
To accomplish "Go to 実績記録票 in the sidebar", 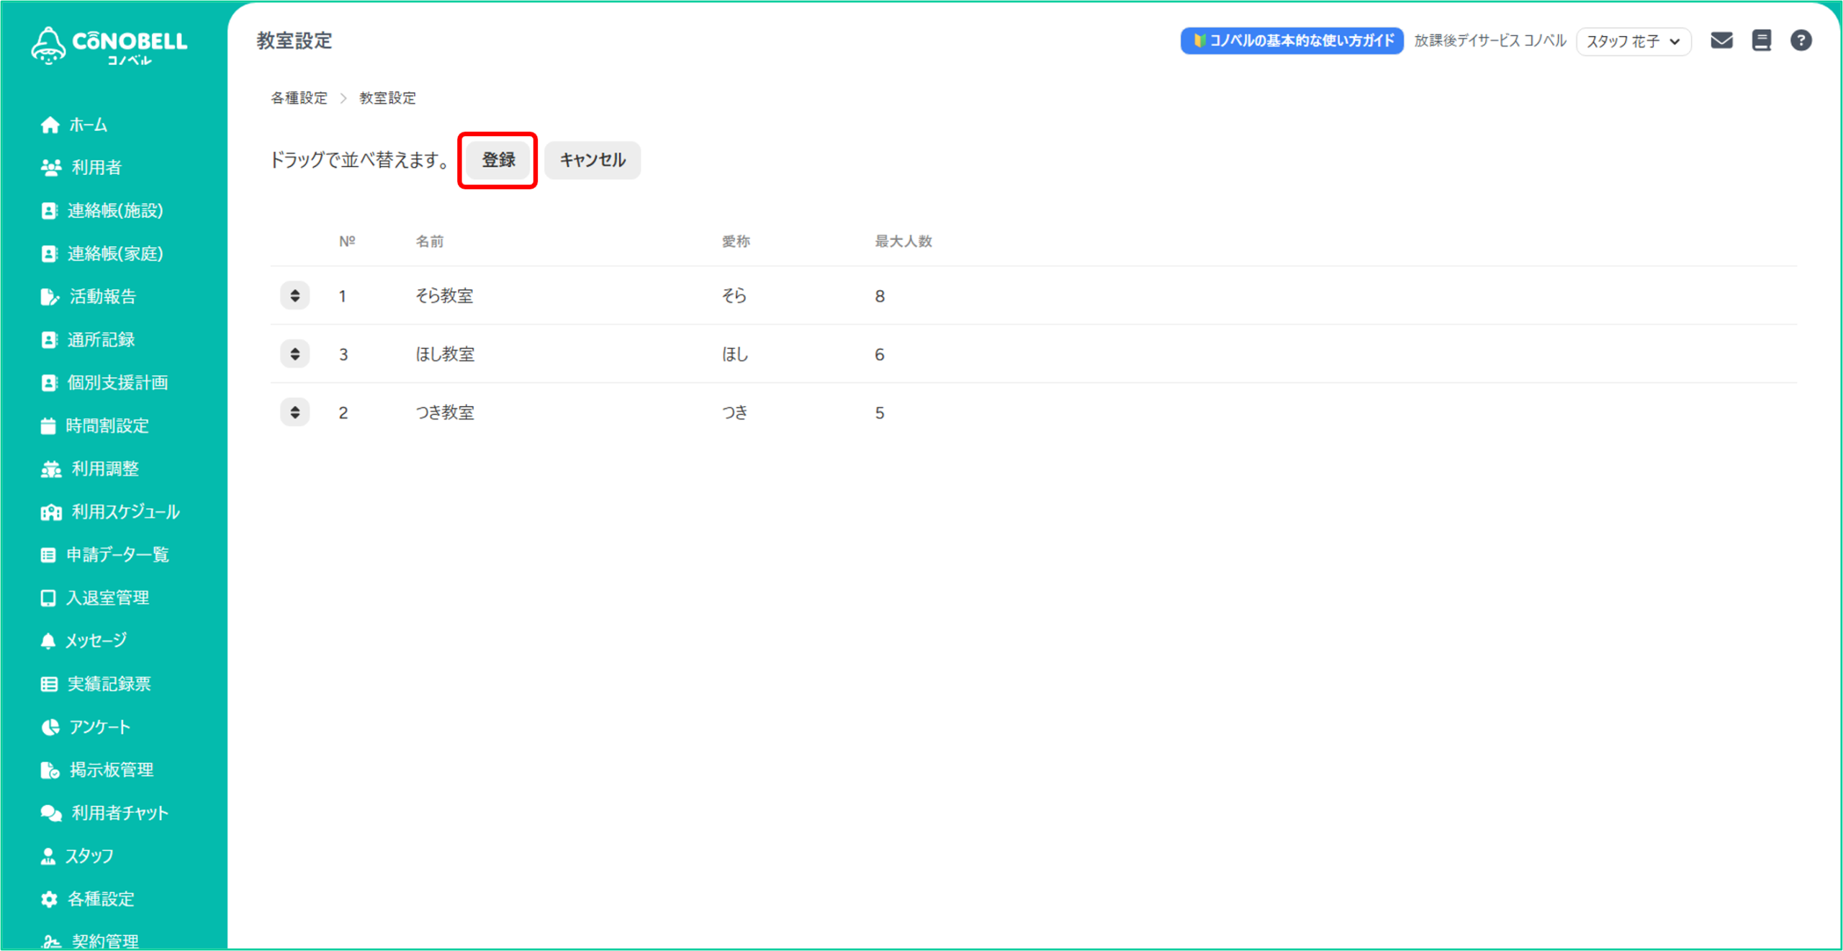I will pos(109,684).
